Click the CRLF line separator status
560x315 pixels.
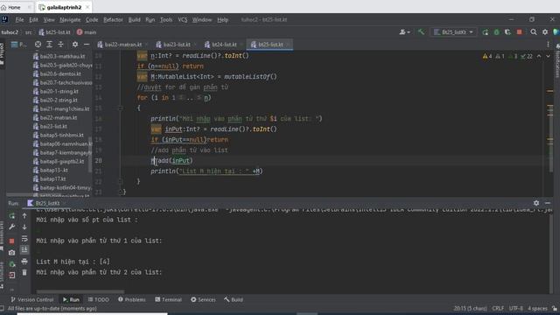click(498, 308)
